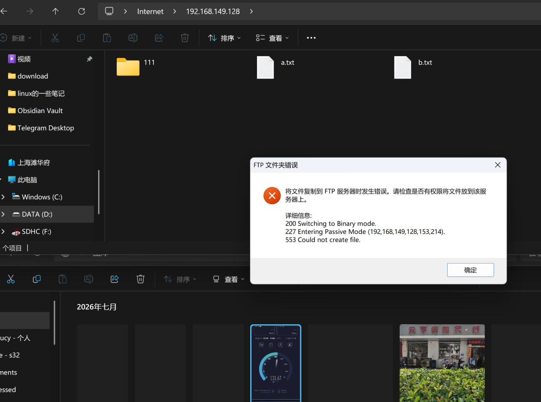The width and height of the screenshot is (541, 402).
Task: Click the Delete icon in lower gallery window
Action: coord(140,279)
